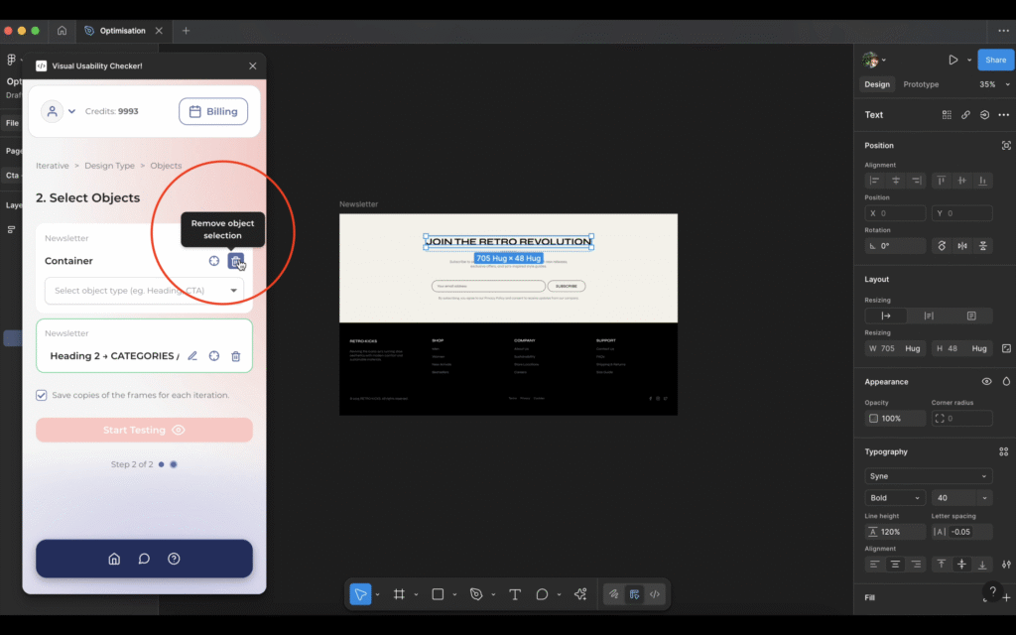Select the Pen tool in bottom toolbar
The image size is (1016, 635).
pos(476,594)
